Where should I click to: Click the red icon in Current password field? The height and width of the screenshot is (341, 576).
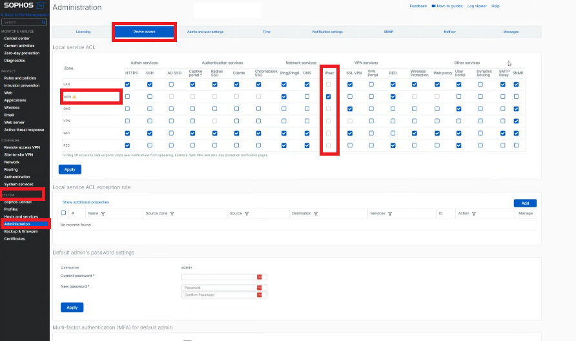point(260,276)
